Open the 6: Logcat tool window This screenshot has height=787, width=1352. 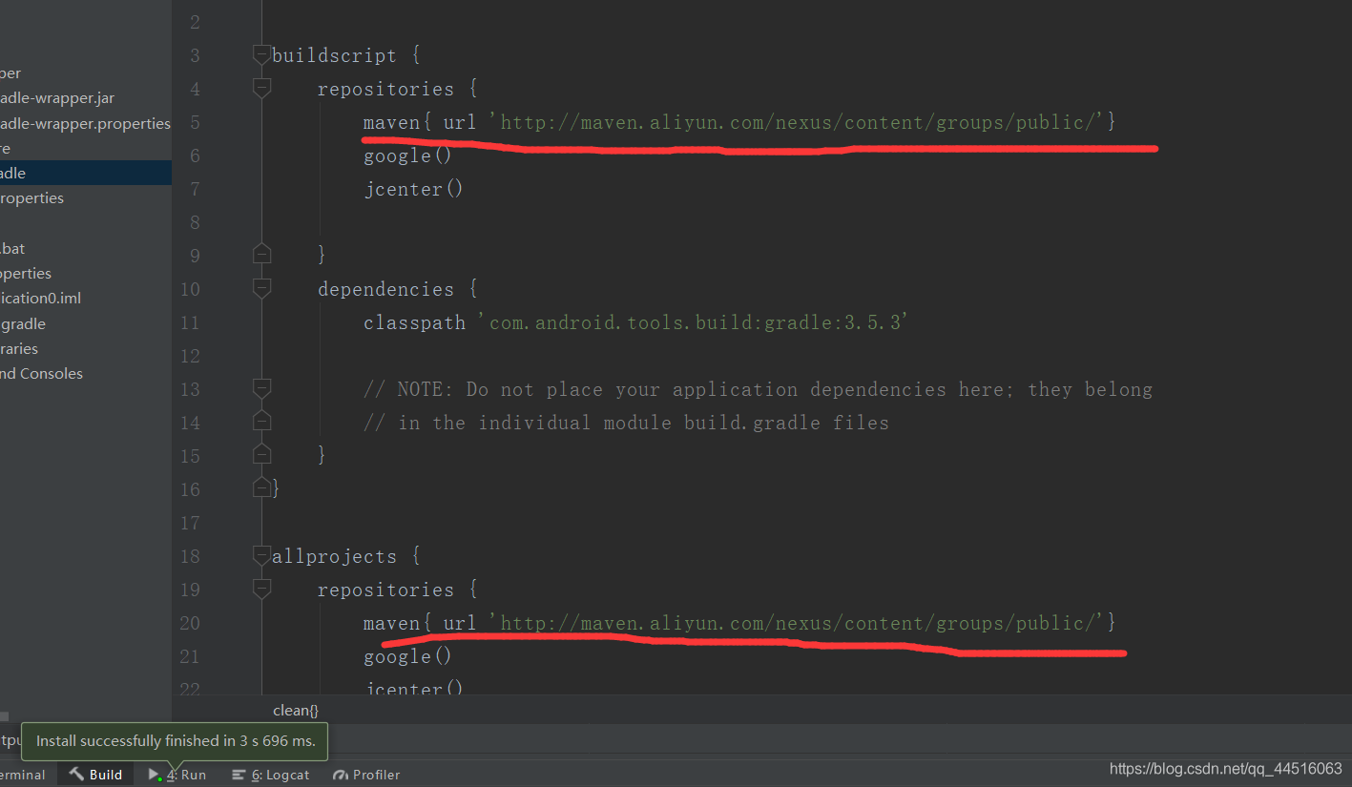(x=271, y=775)
